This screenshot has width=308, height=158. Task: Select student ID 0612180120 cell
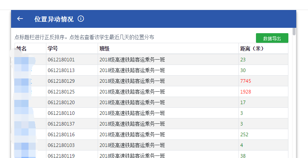coord(61,102)
